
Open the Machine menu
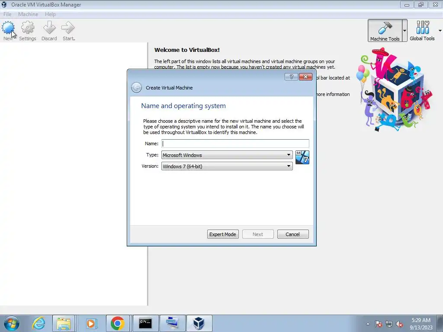28,14
